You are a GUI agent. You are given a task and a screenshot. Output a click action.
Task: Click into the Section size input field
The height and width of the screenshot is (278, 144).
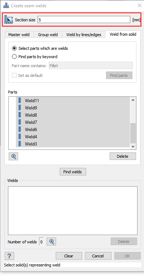84,20
